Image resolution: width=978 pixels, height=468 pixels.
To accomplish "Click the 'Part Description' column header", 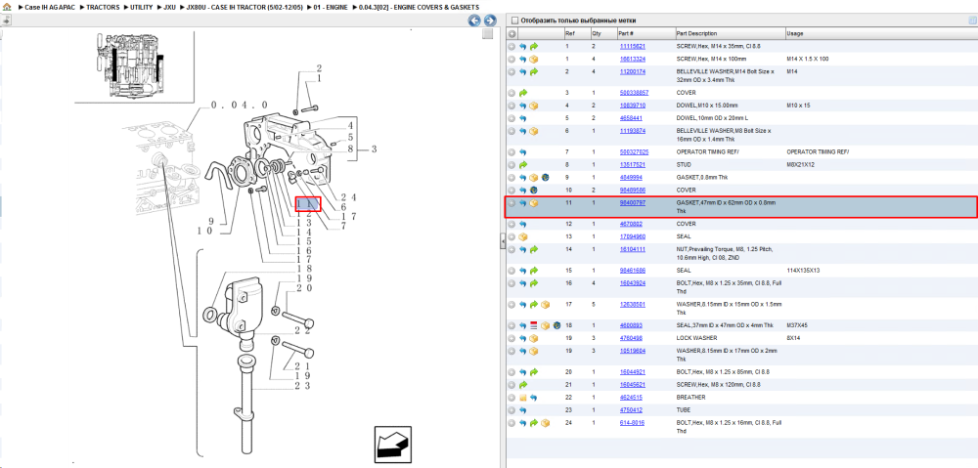I will (x=730, y=33).
